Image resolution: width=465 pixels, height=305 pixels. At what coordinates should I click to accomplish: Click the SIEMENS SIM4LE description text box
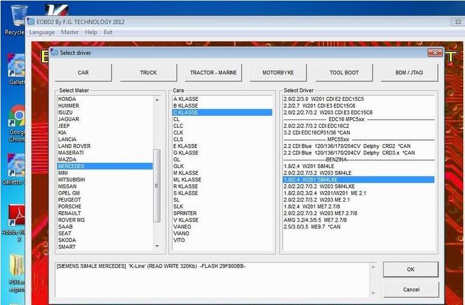click(215, 280)
